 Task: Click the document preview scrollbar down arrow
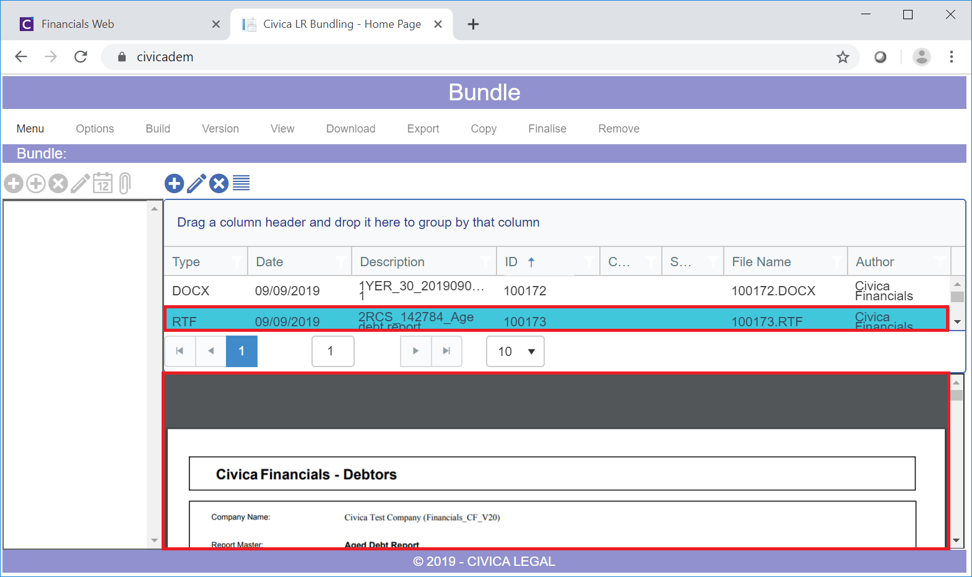click(957, 540)
